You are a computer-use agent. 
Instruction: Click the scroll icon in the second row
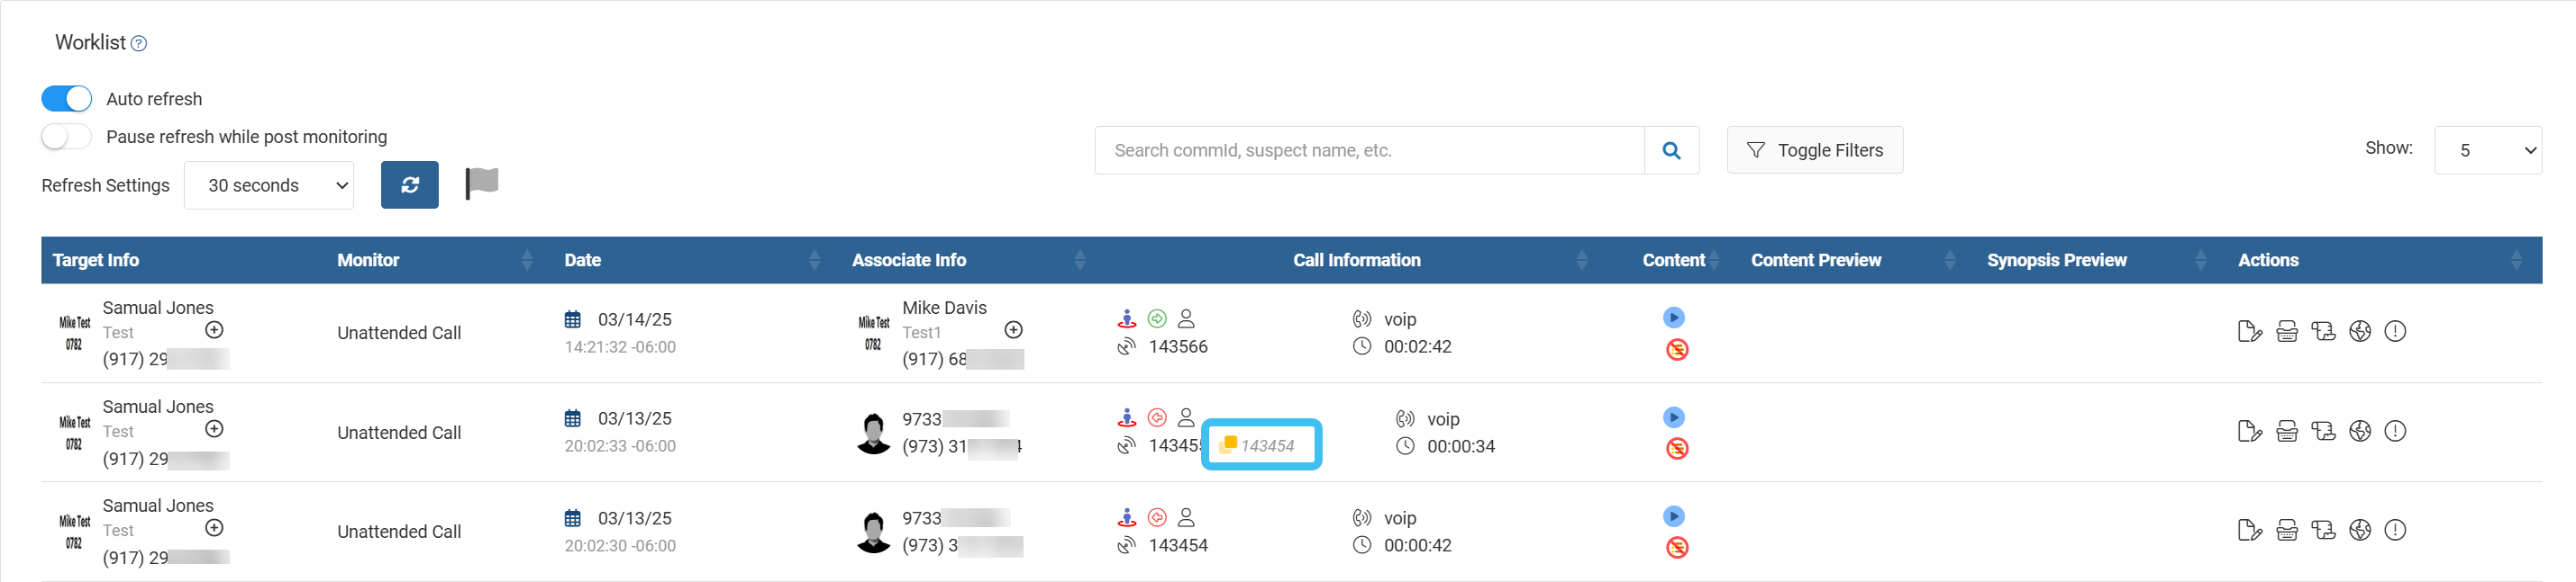[2323, 431]
